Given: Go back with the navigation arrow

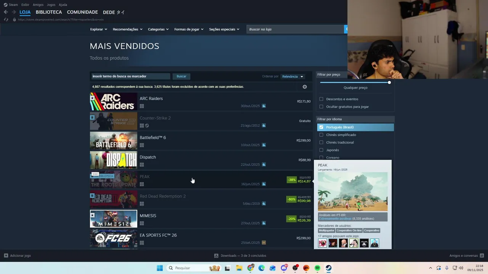Looking at the screenshot, I should click(6, 12).
